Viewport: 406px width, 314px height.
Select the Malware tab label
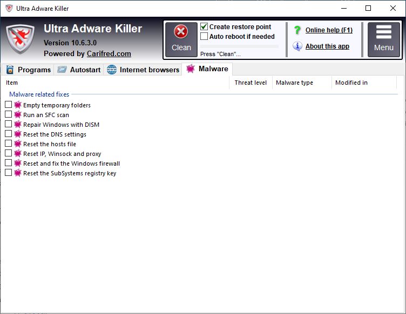(x=213, y=69)
